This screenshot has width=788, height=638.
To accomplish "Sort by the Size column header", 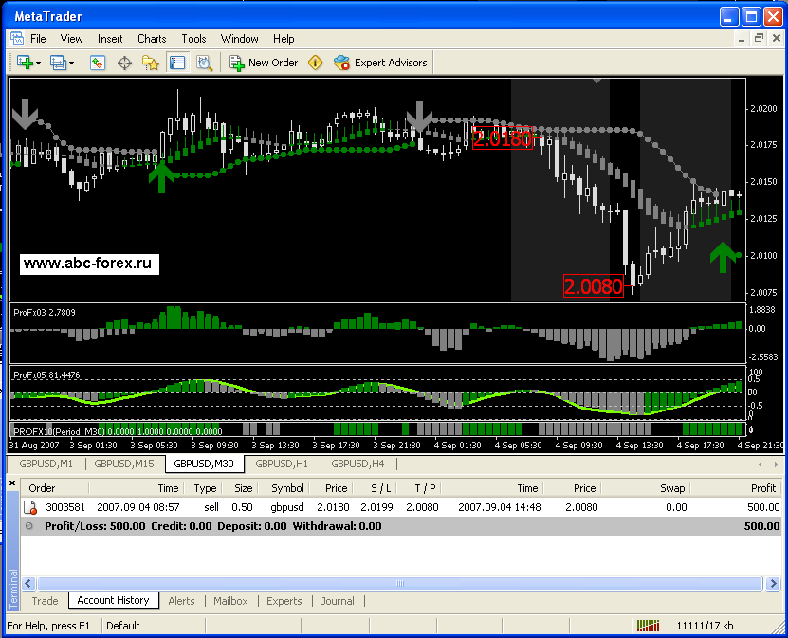I will 240,488.
